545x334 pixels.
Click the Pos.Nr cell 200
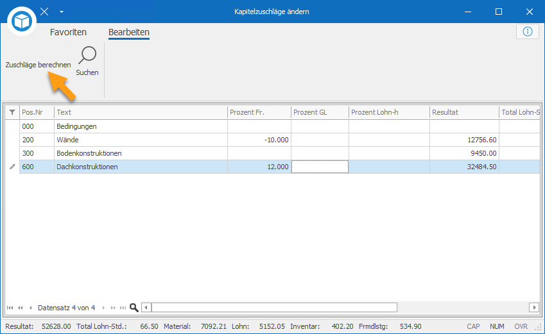tap(37, 140)
